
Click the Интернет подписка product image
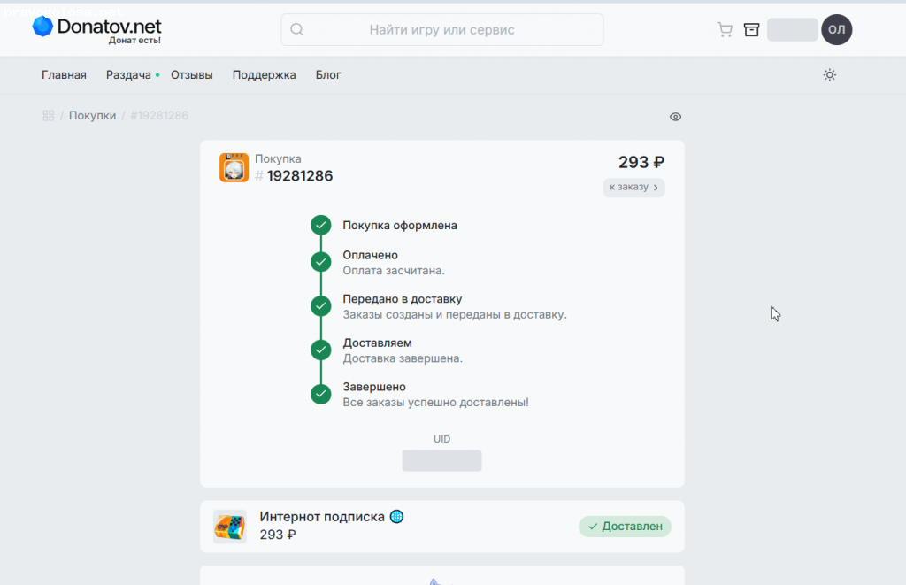[x=230, y=527]
